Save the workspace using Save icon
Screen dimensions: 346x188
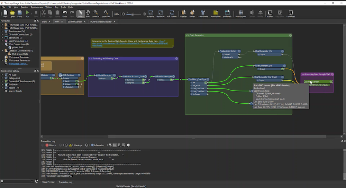(20, 14)
